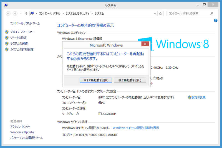Click shield icon beside システムの詳細設定
Screen dimensions: 222x148
(7, 49)
